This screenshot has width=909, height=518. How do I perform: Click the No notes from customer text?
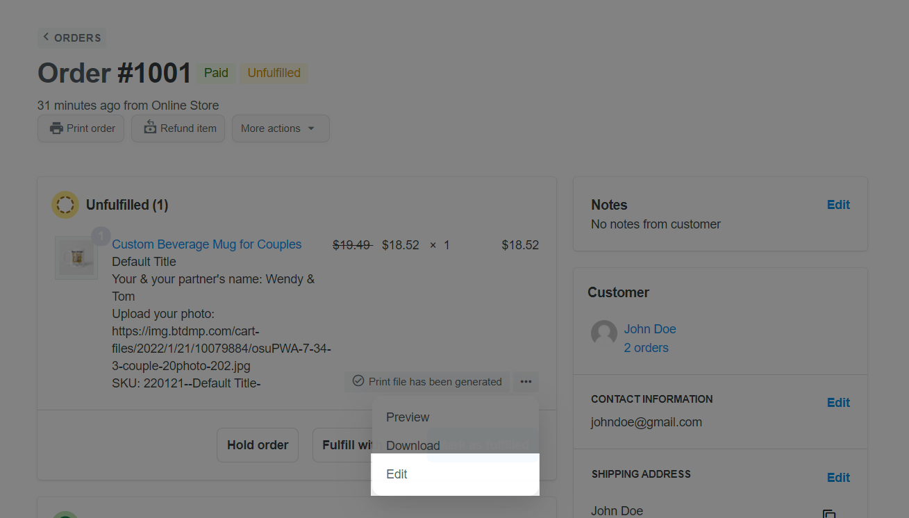656,224
